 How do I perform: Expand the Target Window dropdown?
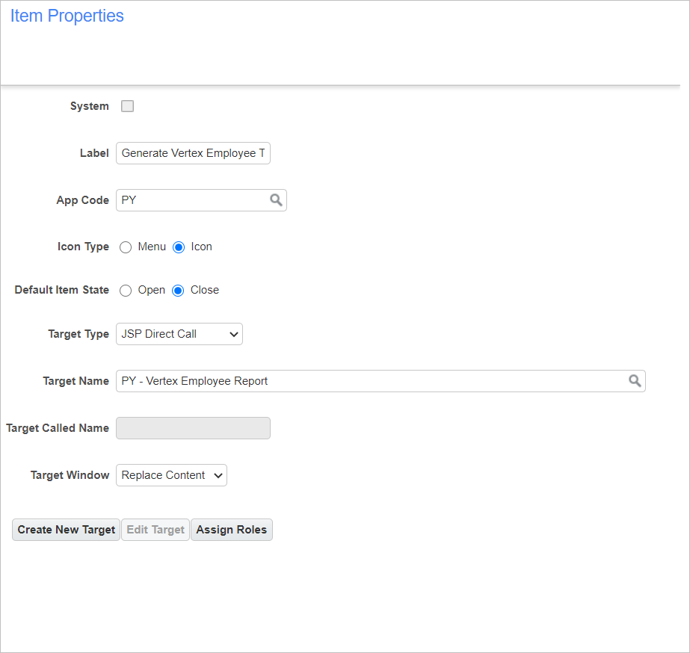pyautogui.click(x=171, y=475)
